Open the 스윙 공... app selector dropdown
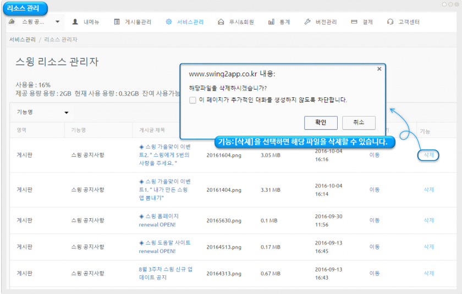This screenshot has height=294, width=462. pos(35,22)
